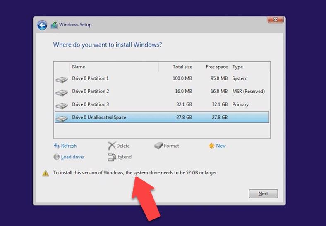The height and width of the screenshot is (226, 326).
Task: Select Drive 0 Partition 3 row
Action: [x=162, y=104]
